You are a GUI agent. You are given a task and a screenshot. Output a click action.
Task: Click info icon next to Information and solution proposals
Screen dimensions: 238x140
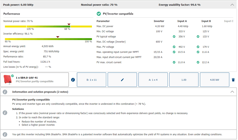5,92
